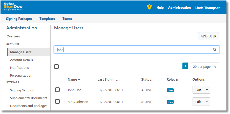Image resolution: width=230 pixels, height=114 pixels.
Task: Open Account Details in sidebar
Action: (x=22, y=60)
